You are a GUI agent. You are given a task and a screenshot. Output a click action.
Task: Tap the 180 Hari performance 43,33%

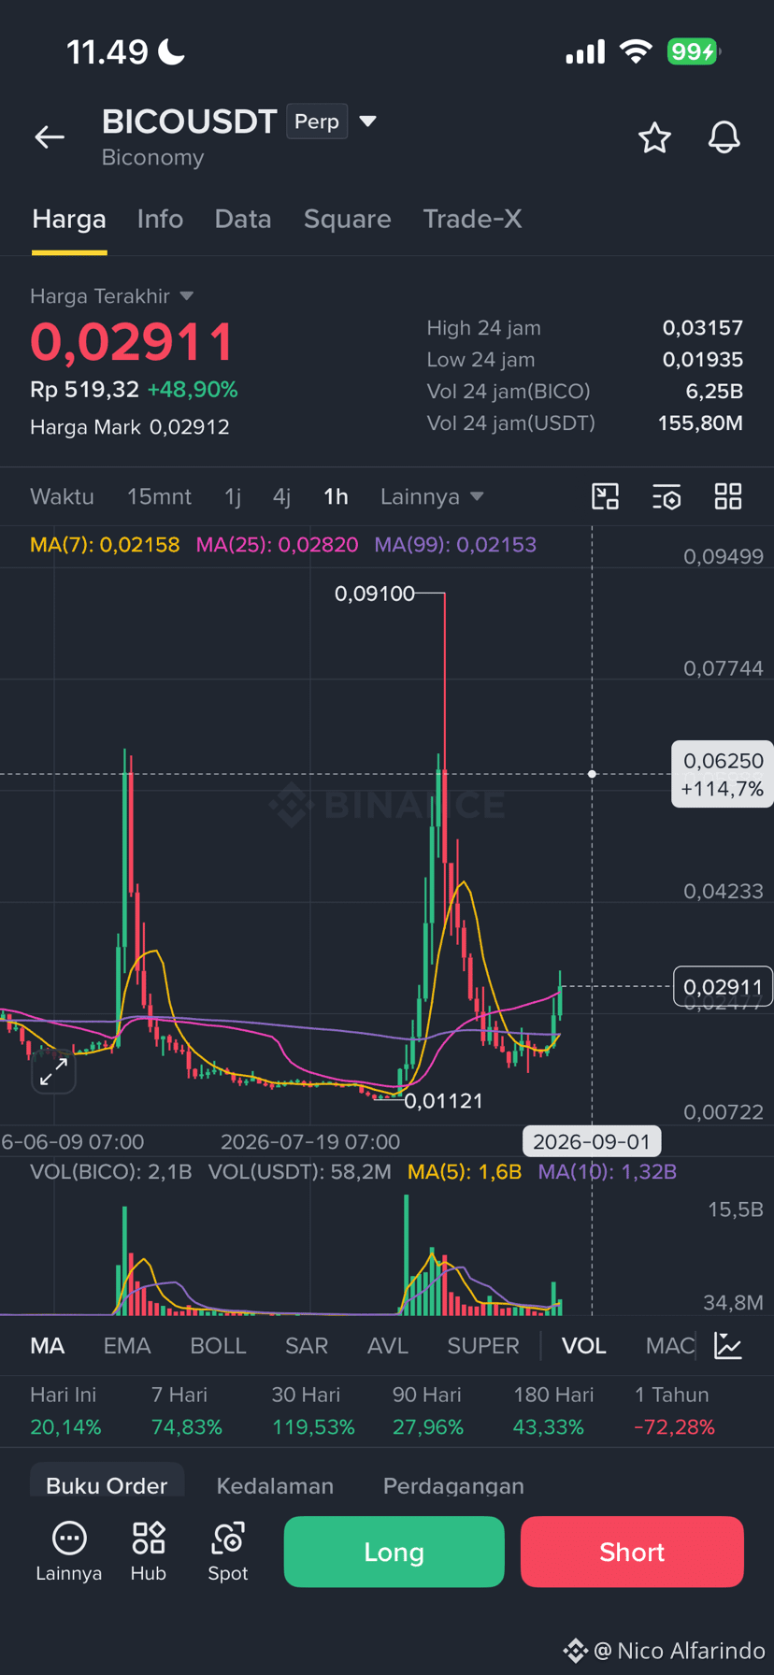[549, 1427]
